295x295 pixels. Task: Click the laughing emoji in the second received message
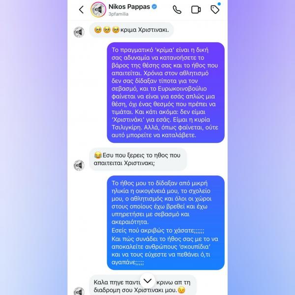[x=98, y=155]
